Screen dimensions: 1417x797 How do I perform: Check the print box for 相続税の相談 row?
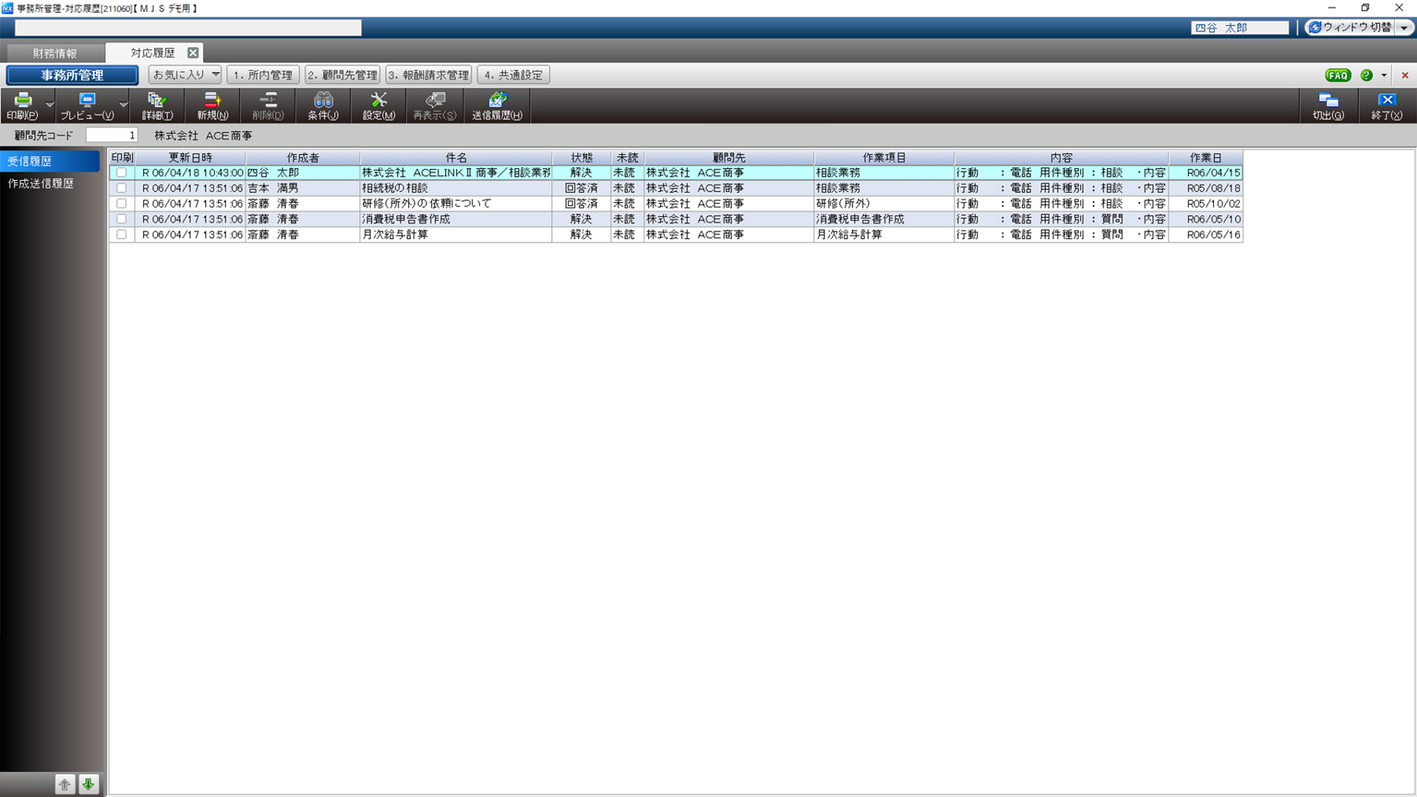click(122, 188)
